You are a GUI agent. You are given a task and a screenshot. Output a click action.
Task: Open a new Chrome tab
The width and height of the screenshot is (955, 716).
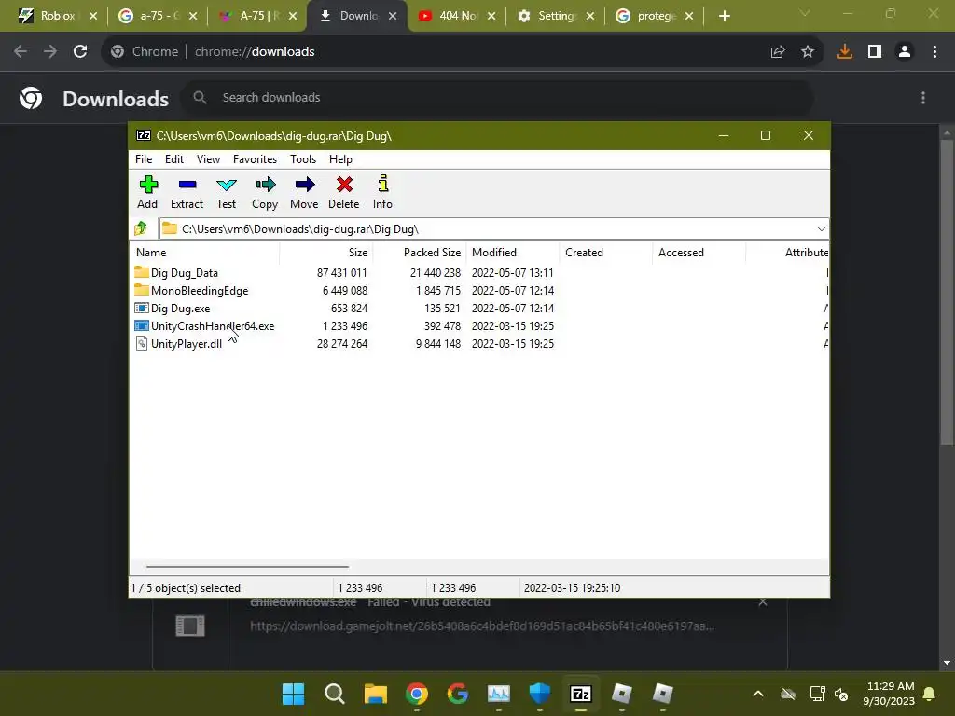coord(724,16)
